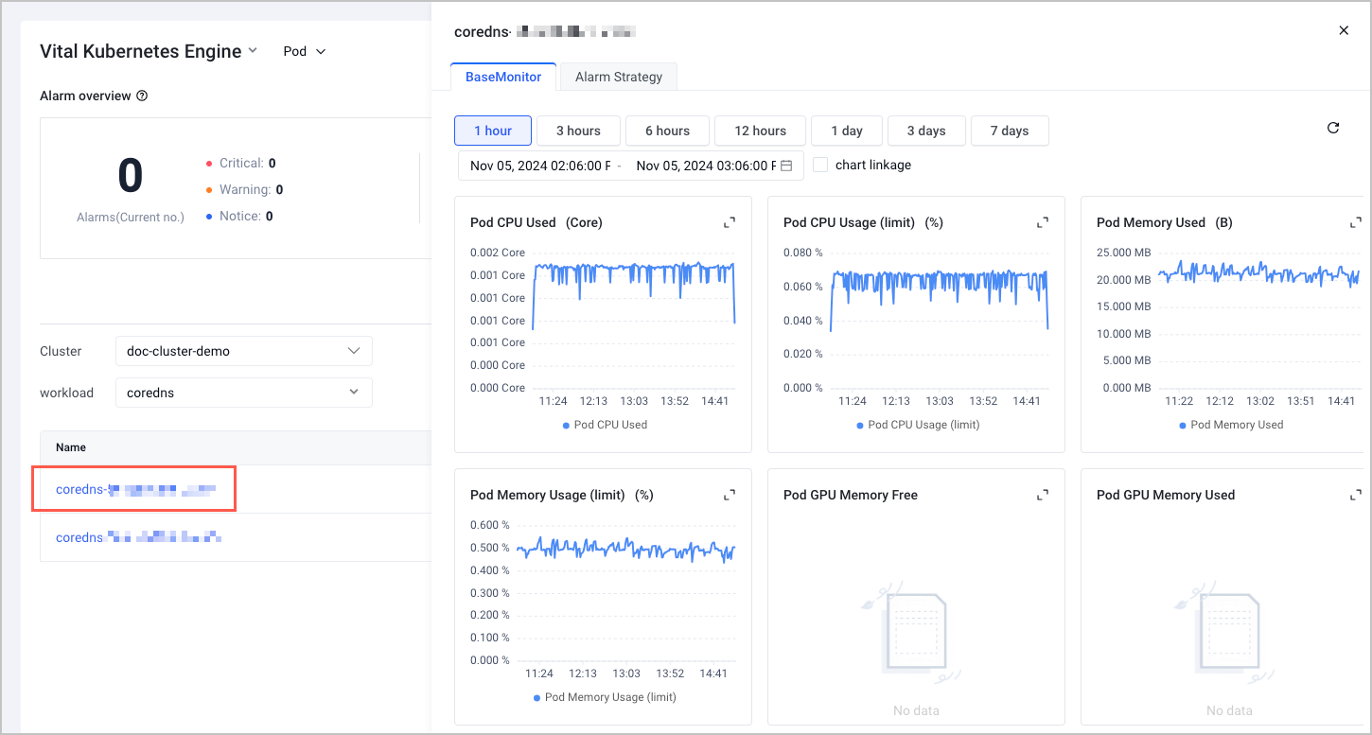The height and width of the screenshot is (735, 1372).
Task: Open the Pod resource type dropdown
Action: 305,51
